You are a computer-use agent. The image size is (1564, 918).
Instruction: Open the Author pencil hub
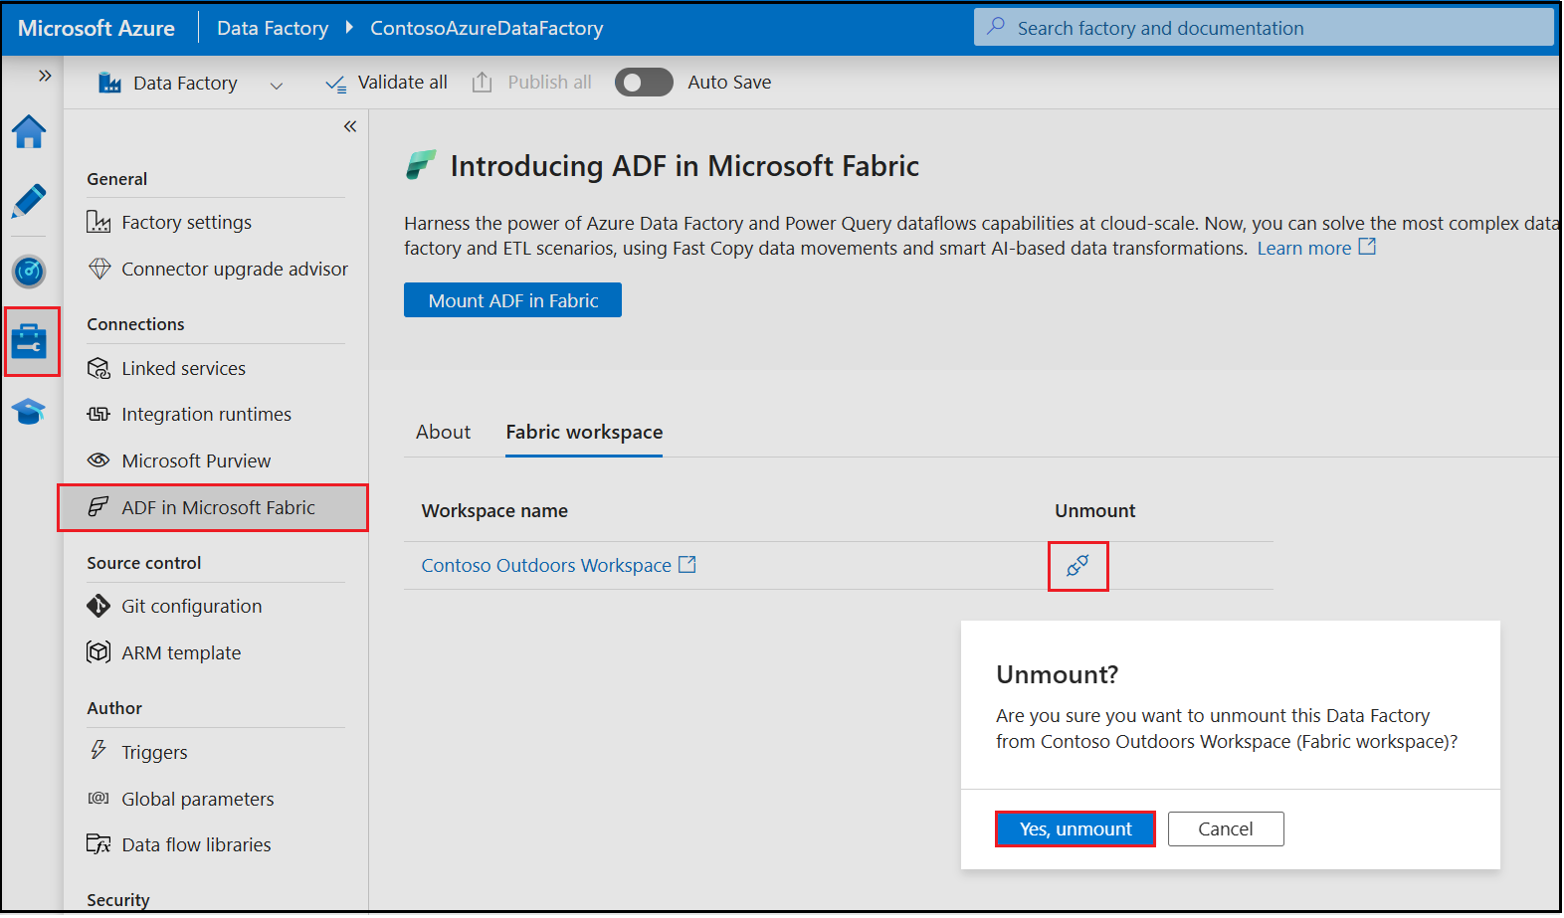29,201
